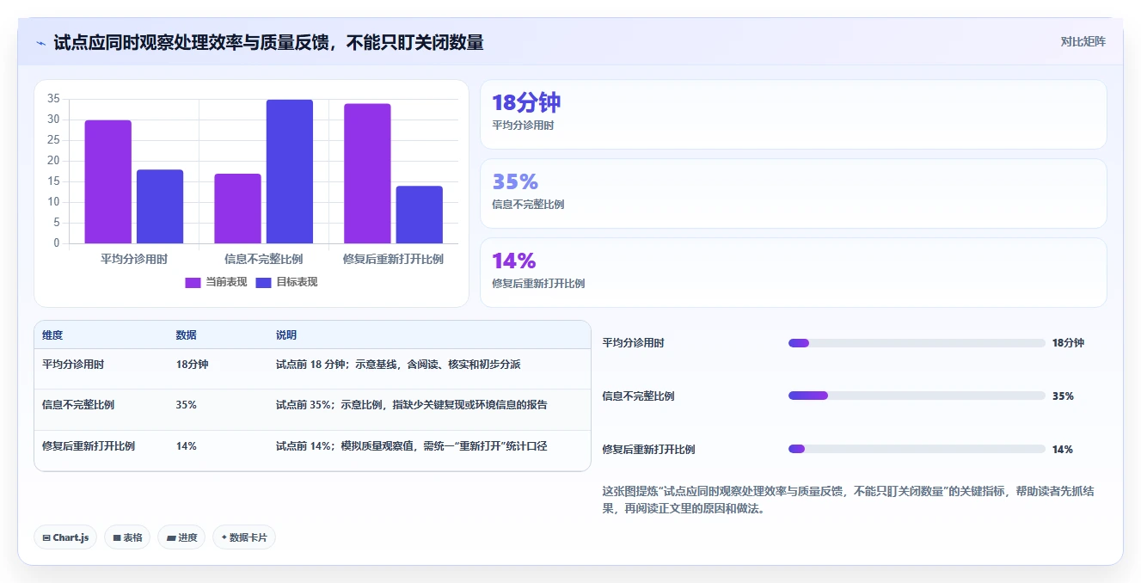Click the 目标表现 bar for 信息不完整比例

pyautogui.click(x=290, y=171)
